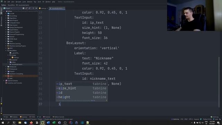Image resolution: width=222 pixels, height=125 pixels.
Task: Choose size_hint autocomplete suggestion
Action: pyautogui.click(x=82, y=88)
